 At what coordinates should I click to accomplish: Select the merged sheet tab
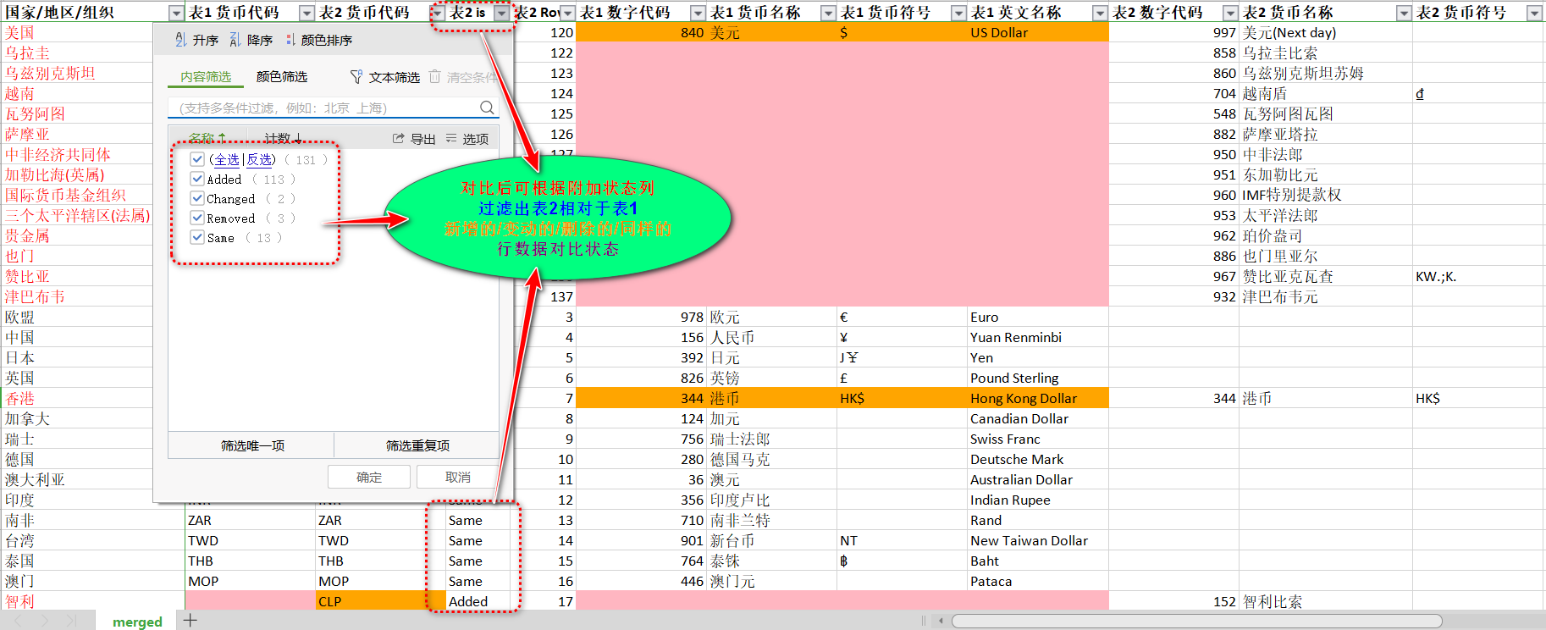point(137,622)
